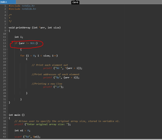Click the Ctrl+B tooltip label
This screenshot has width=162, height=140.
click(75, 3)
